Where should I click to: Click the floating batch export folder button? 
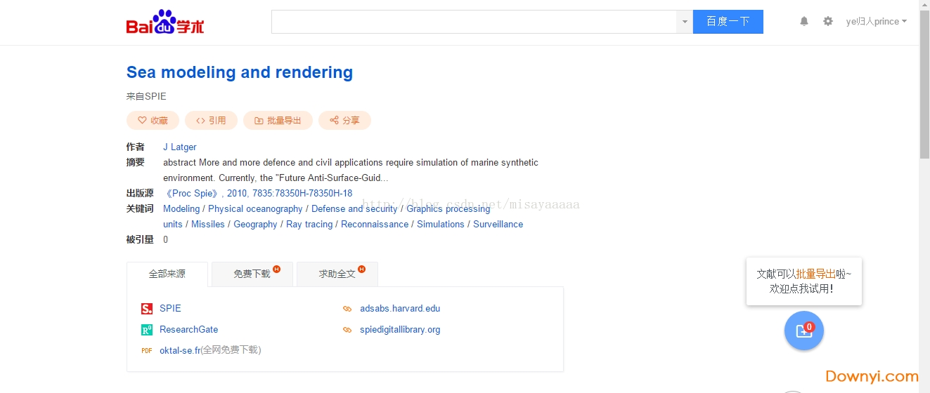click(x=803, y=331)
